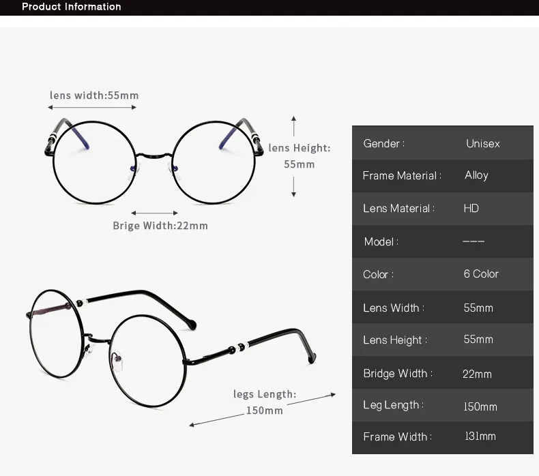This screenshot has width=539, height=476.
Task: Click the 'Alloy' table value
Action: (x=476, y=175)
